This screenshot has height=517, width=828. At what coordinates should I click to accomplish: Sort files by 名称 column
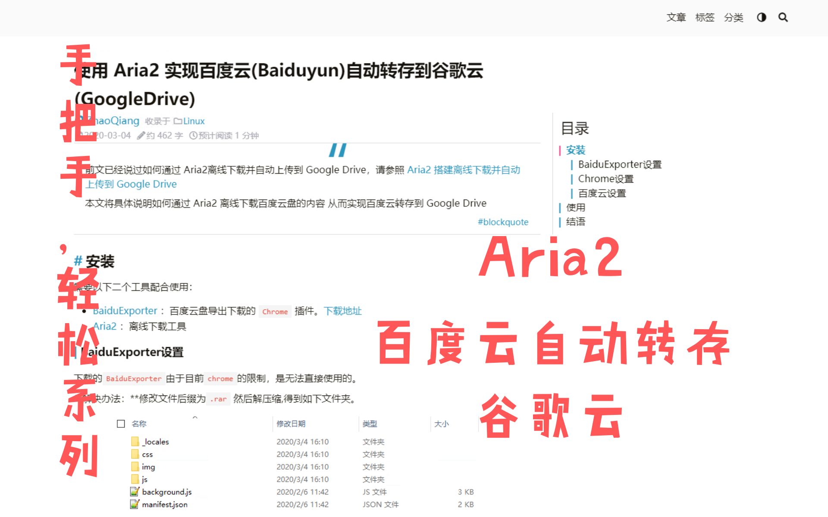tap(139, 424)
